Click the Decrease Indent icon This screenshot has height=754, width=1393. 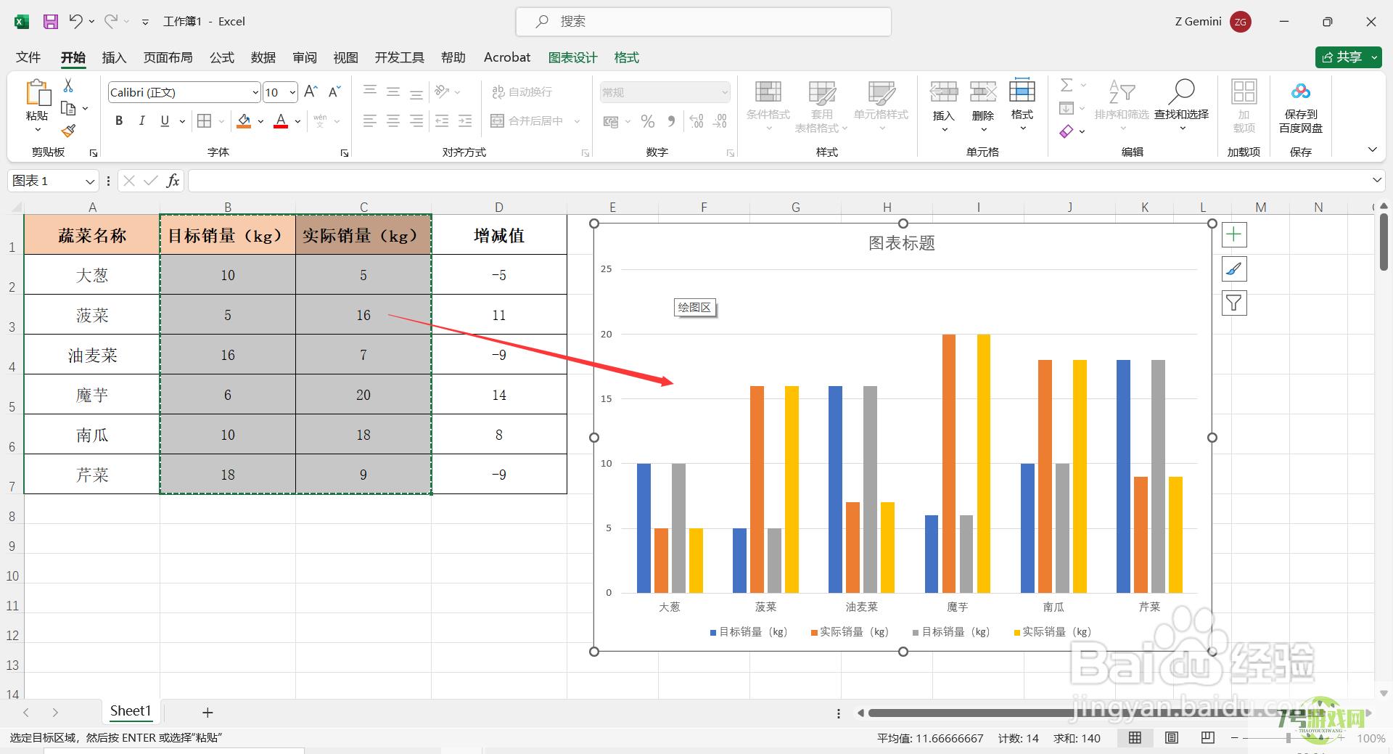pyautogui.click(x=442, y=121)
